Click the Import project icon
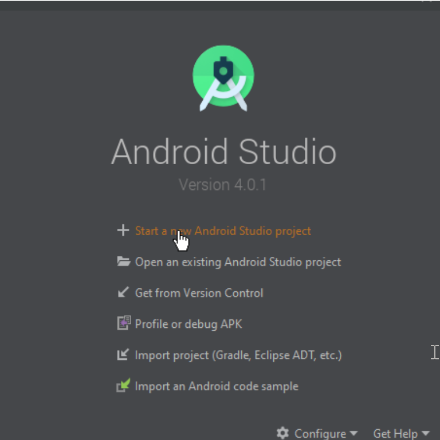Screen dimensions: 440x440 pos(123,354)
